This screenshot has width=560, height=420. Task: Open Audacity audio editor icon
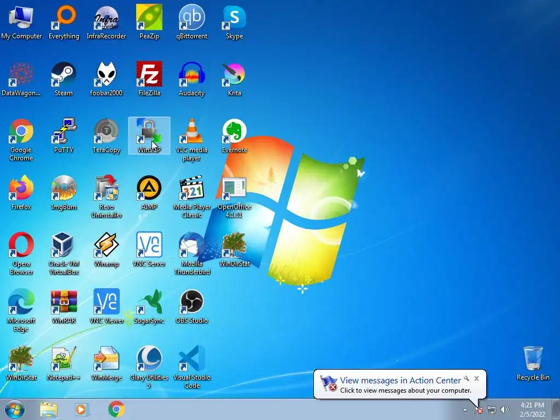tap(191, 79)
